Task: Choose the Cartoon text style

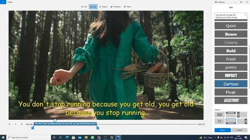Action: point(231,84)
